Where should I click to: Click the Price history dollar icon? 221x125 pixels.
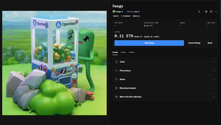(116, 71)
